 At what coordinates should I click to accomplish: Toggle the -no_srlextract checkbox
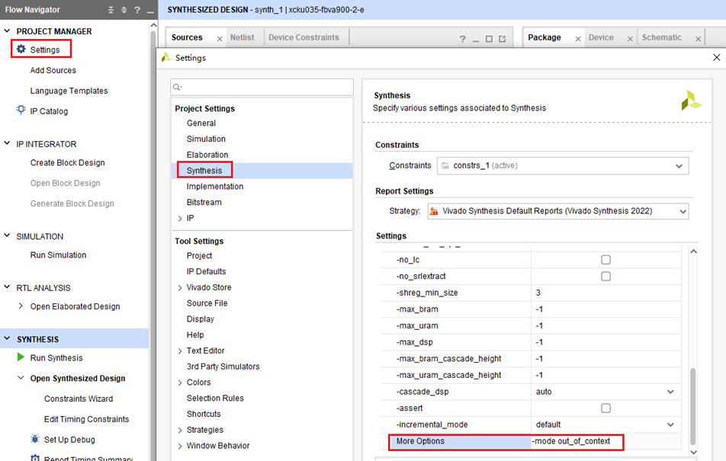click(606, 277)
